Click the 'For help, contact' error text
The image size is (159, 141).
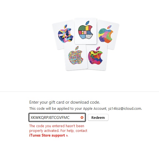tap(74, 131)
